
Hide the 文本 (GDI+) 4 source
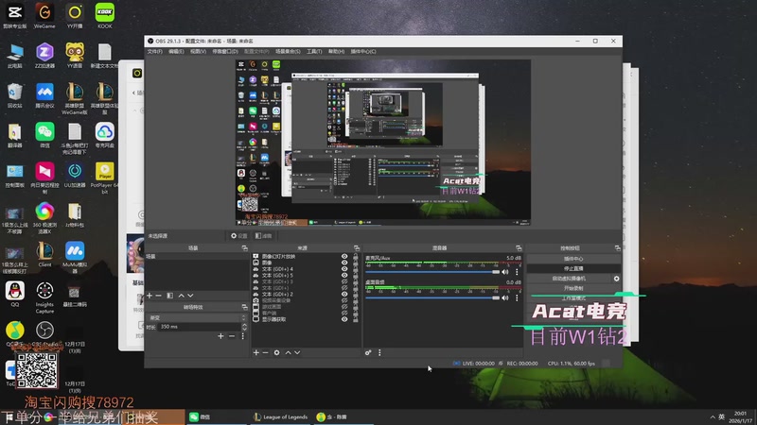coord(344,269)
